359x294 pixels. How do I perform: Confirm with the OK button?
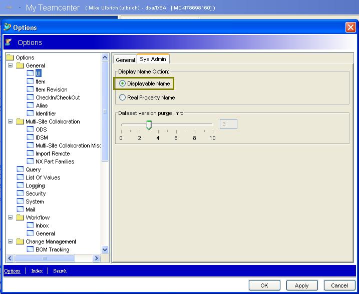point(264,285)
